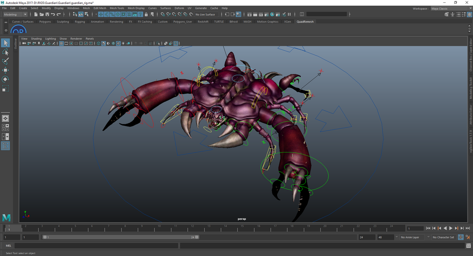Choose the Lasso select tool
The height and width of the screenshot is (256, 473).
(5, 52)
